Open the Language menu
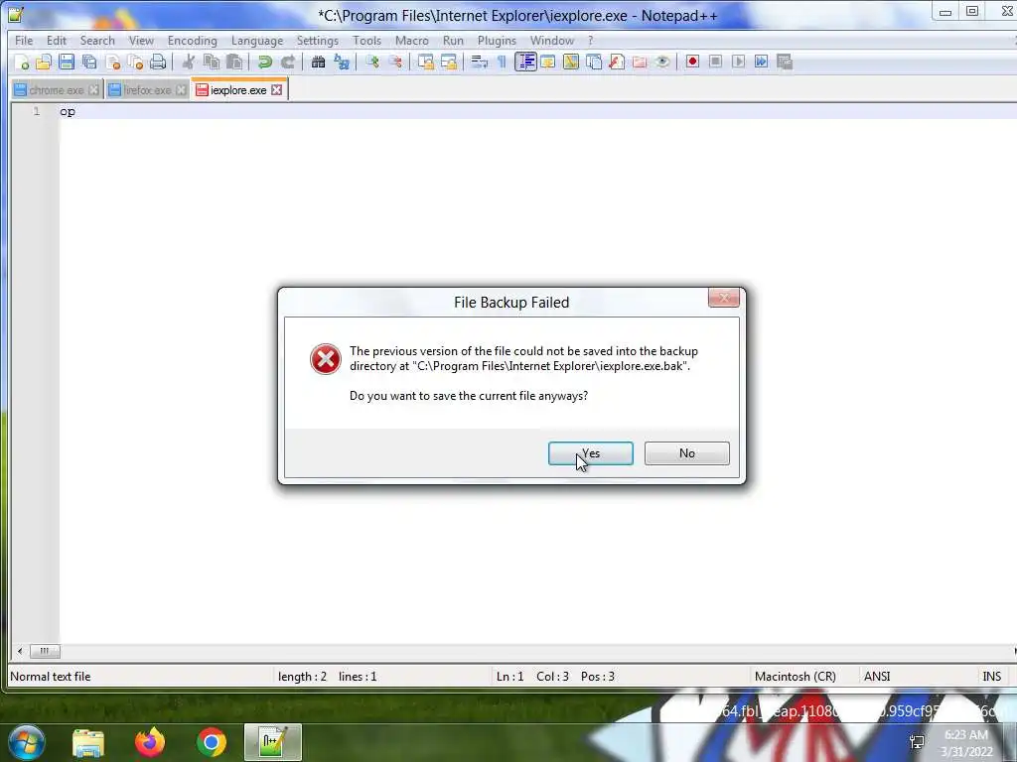Image resolution: width=1017 pixels, height=762 pixels. pyautogui.click(x=257, y=40)
